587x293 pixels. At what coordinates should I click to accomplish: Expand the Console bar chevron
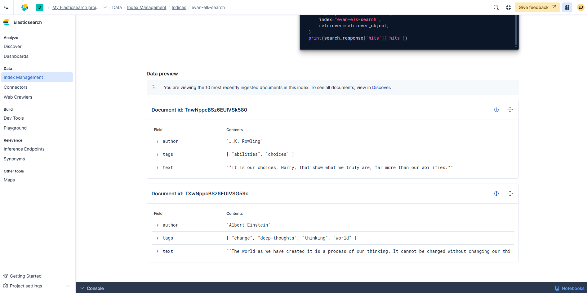[x=82, y=288]
